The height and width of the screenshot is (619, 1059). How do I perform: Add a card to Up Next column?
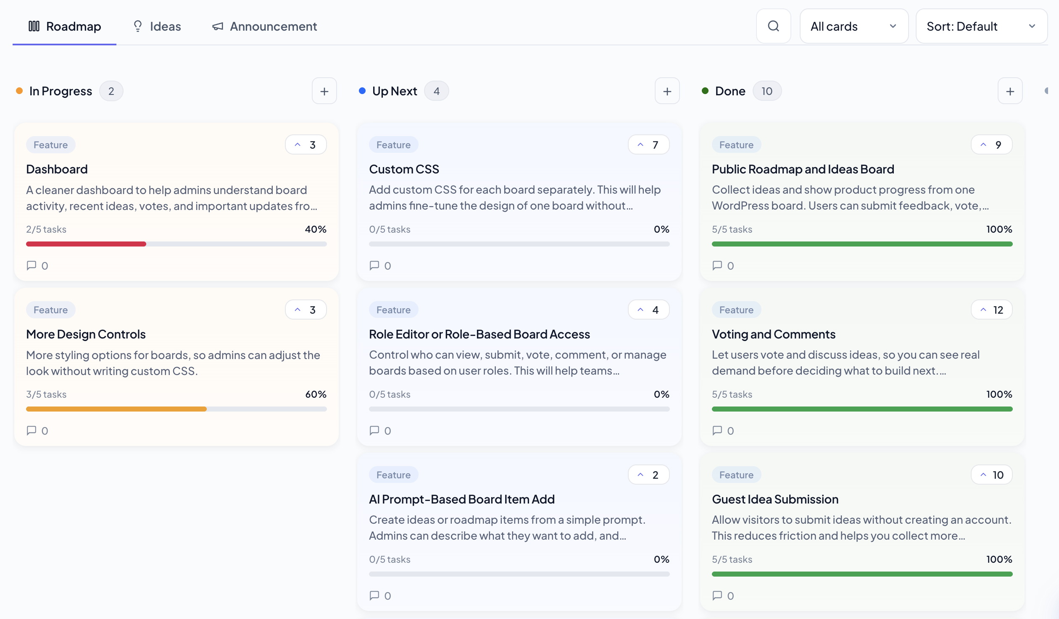point(667,91)
